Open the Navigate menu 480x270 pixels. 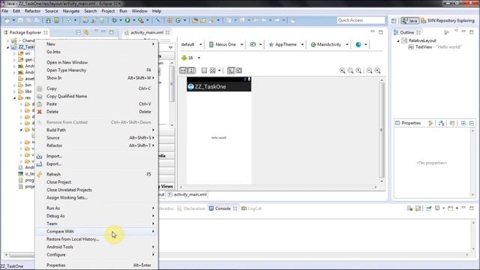(71, 11)
